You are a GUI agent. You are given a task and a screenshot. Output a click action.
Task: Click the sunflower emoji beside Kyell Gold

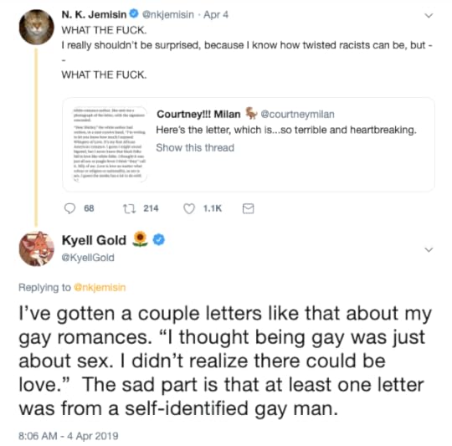(x=140, y=239)
